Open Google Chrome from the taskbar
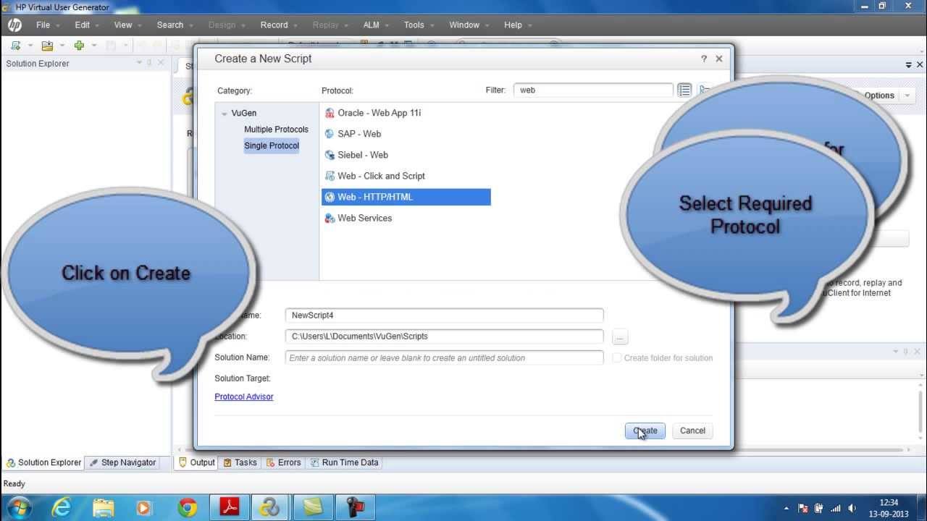Image resolution: width=927 pixels, height=521 pixels. coord(187,508)
